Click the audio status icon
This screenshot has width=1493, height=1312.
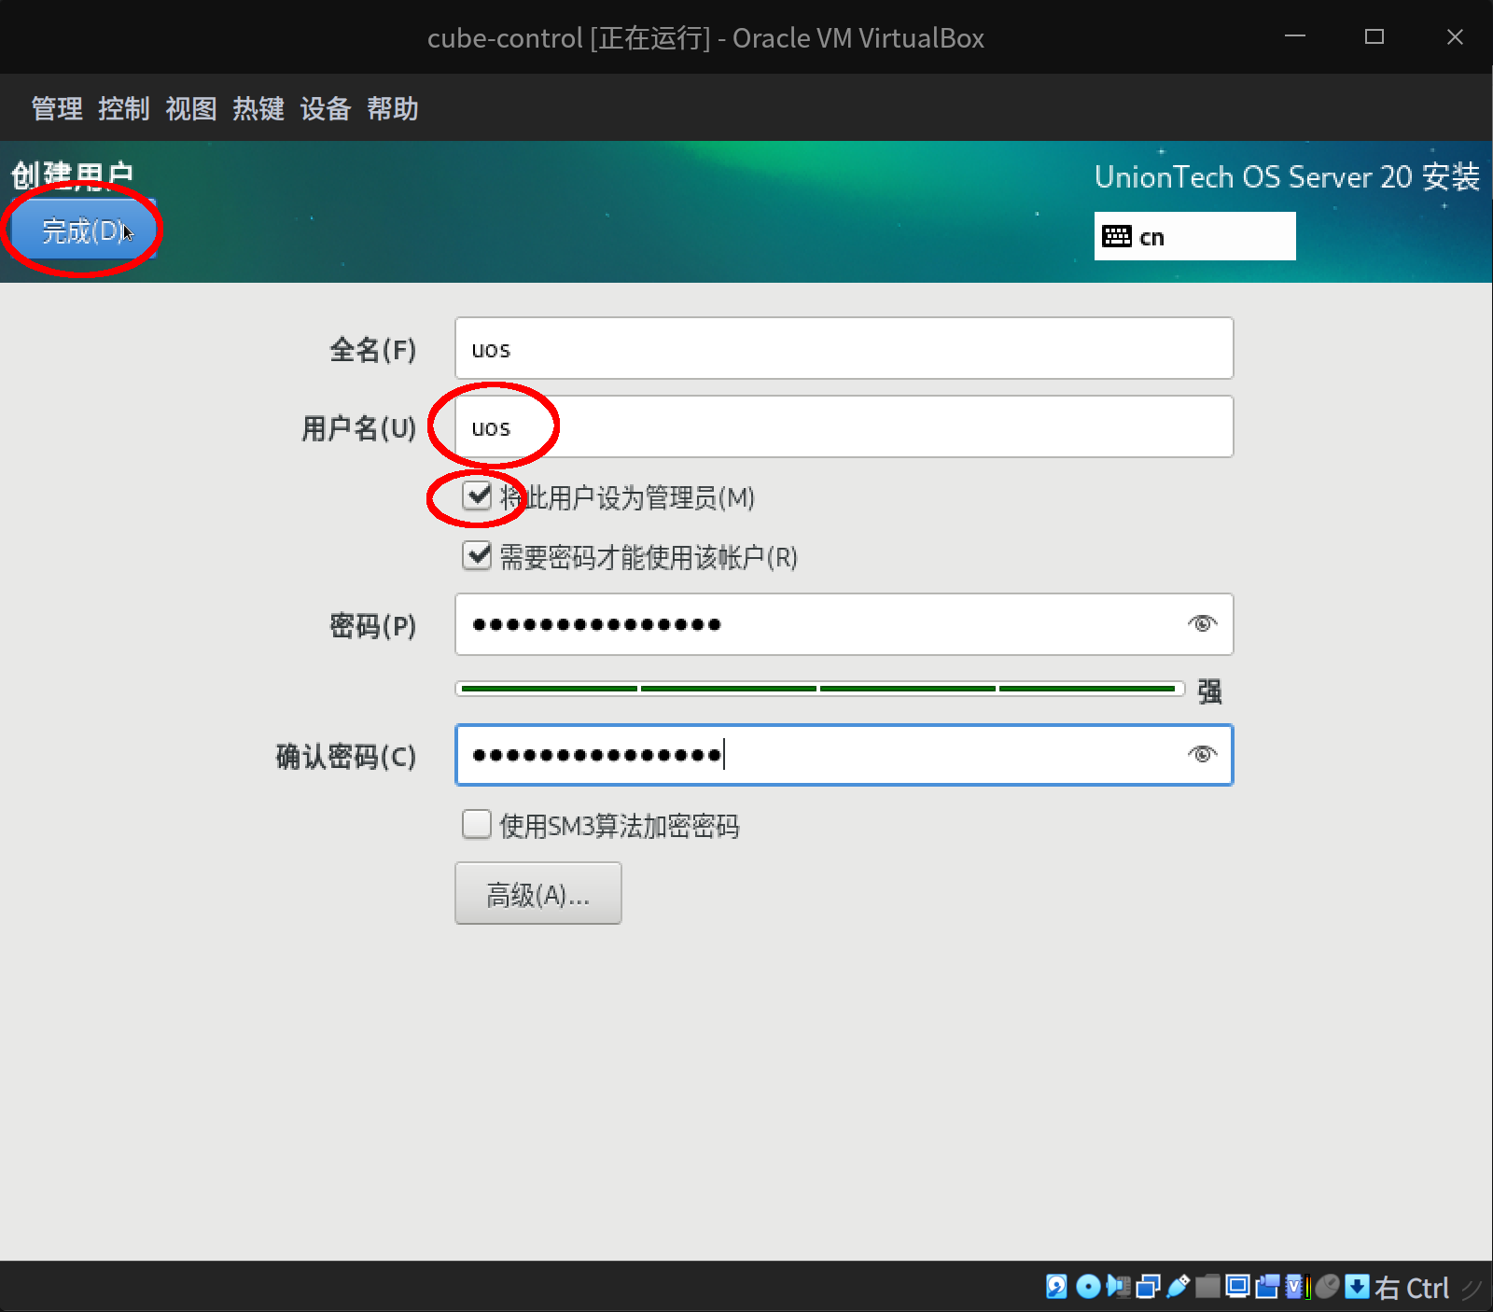pos(1117,1288)
